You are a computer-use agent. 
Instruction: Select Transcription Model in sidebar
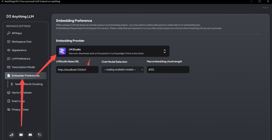click(23, 67)
